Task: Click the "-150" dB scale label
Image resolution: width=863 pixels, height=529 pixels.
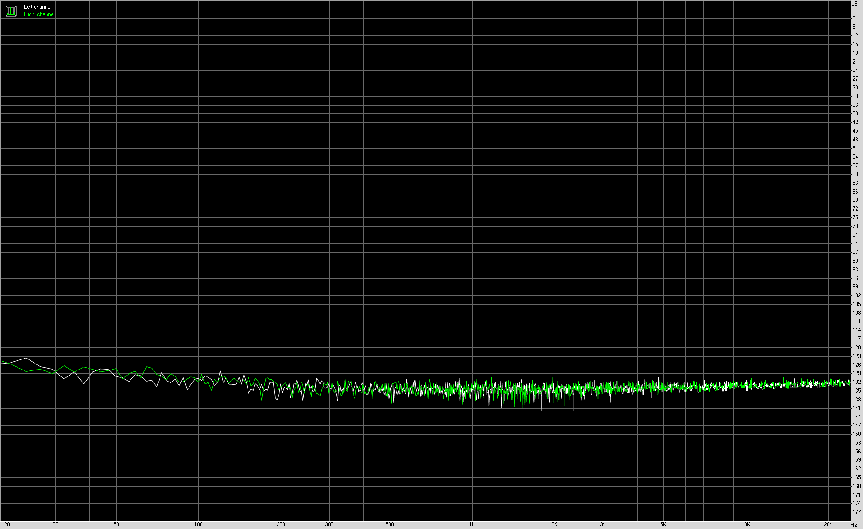Action: (856, 434)
